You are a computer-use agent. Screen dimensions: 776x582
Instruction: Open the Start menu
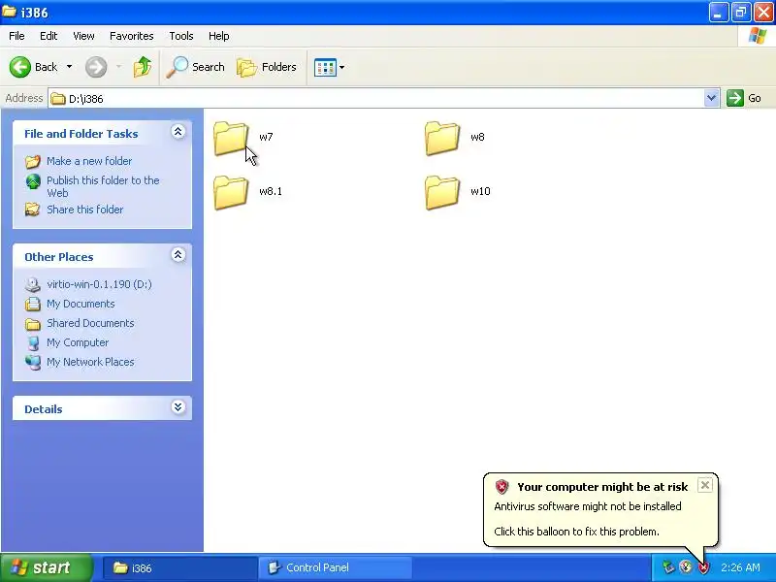[x=47, y=567]
